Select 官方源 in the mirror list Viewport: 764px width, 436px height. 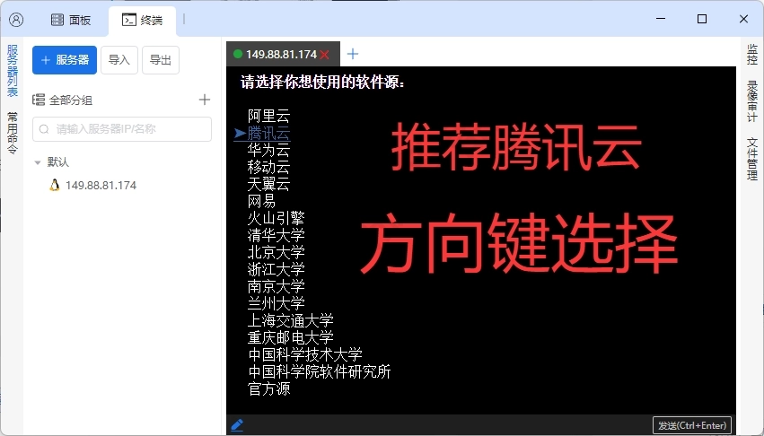tap(268, 388)
